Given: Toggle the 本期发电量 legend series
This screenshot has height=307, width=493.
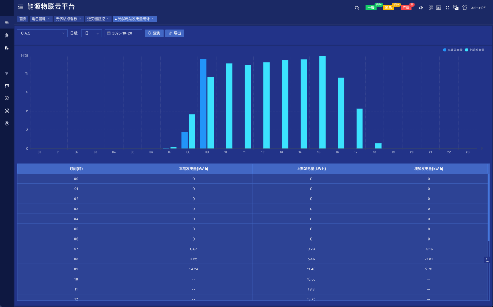Looking at the screenshot, I should pyautogui.click(x=453, y=50).
